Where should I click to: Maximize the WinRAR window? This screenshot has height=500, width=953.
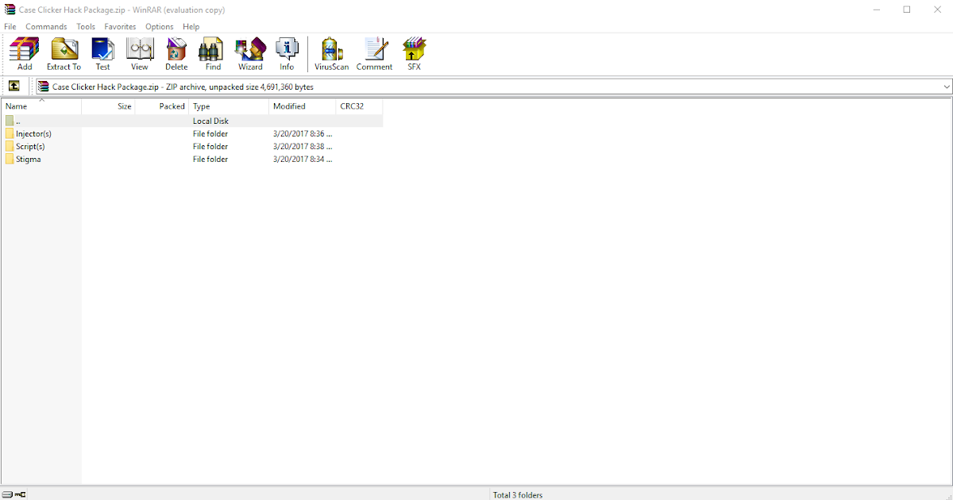[907, 10]
